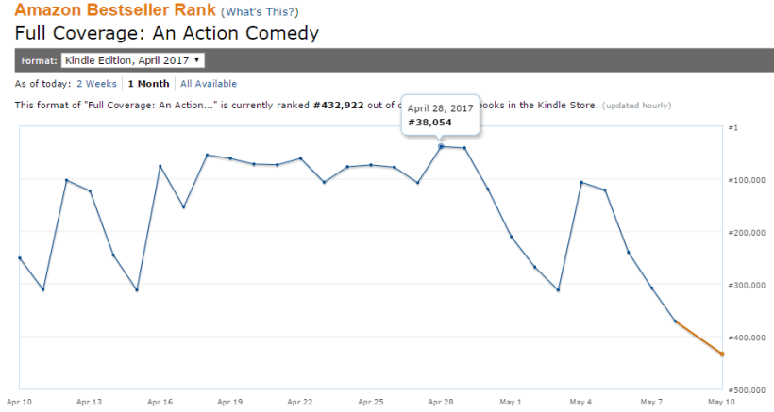Click the data point above Apr 22
The image size is (774, 412).
pyautogui.click(x=300, y=158)
